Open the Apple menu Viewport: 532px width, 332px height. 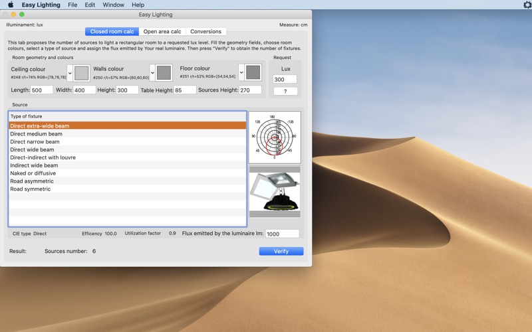[x=11, y=5]
